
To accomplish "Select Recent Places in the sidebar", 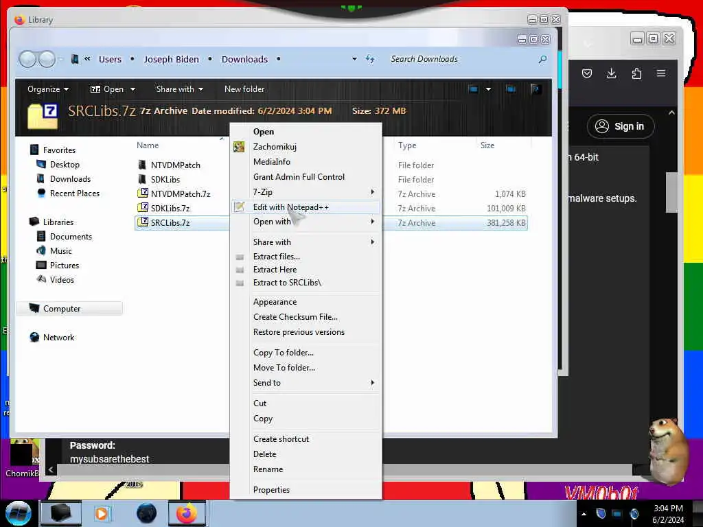I will point(75,193).
